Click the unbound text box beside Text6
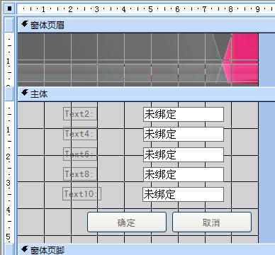275x255 pixels. tap(184, 154)
